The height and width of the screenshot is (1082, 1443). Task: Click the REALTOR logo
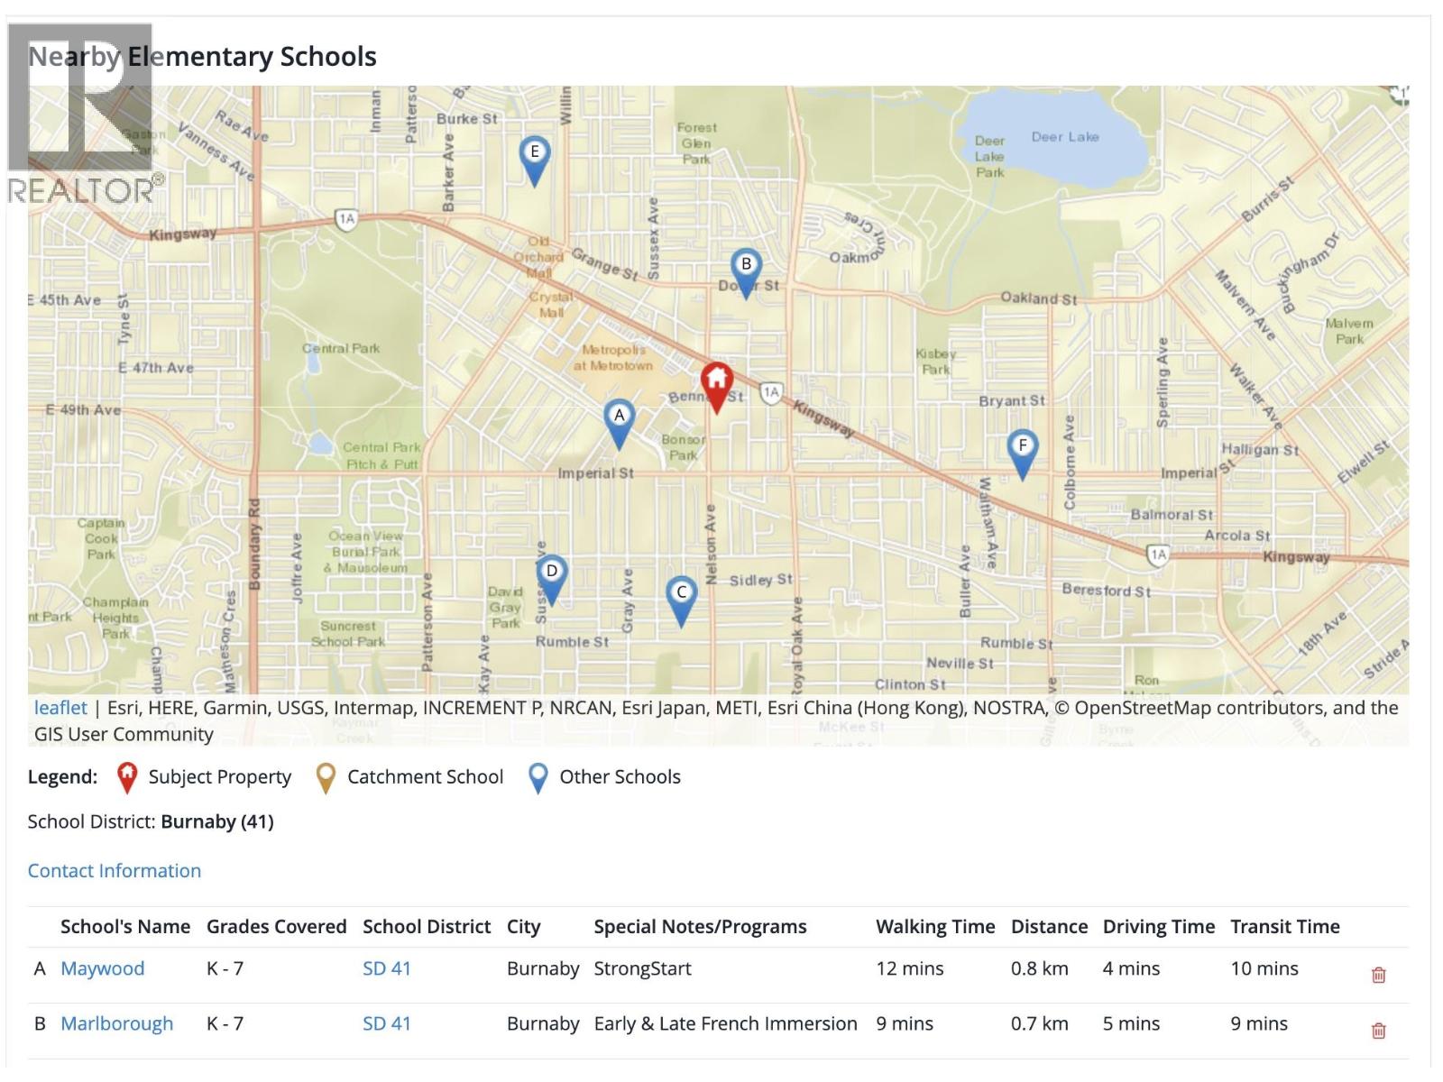tap(83, 113)
